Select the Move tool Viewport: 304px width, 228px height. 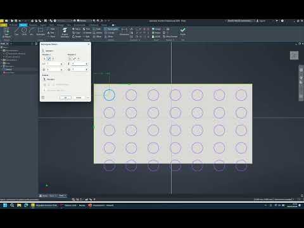[x=77, y=29]
